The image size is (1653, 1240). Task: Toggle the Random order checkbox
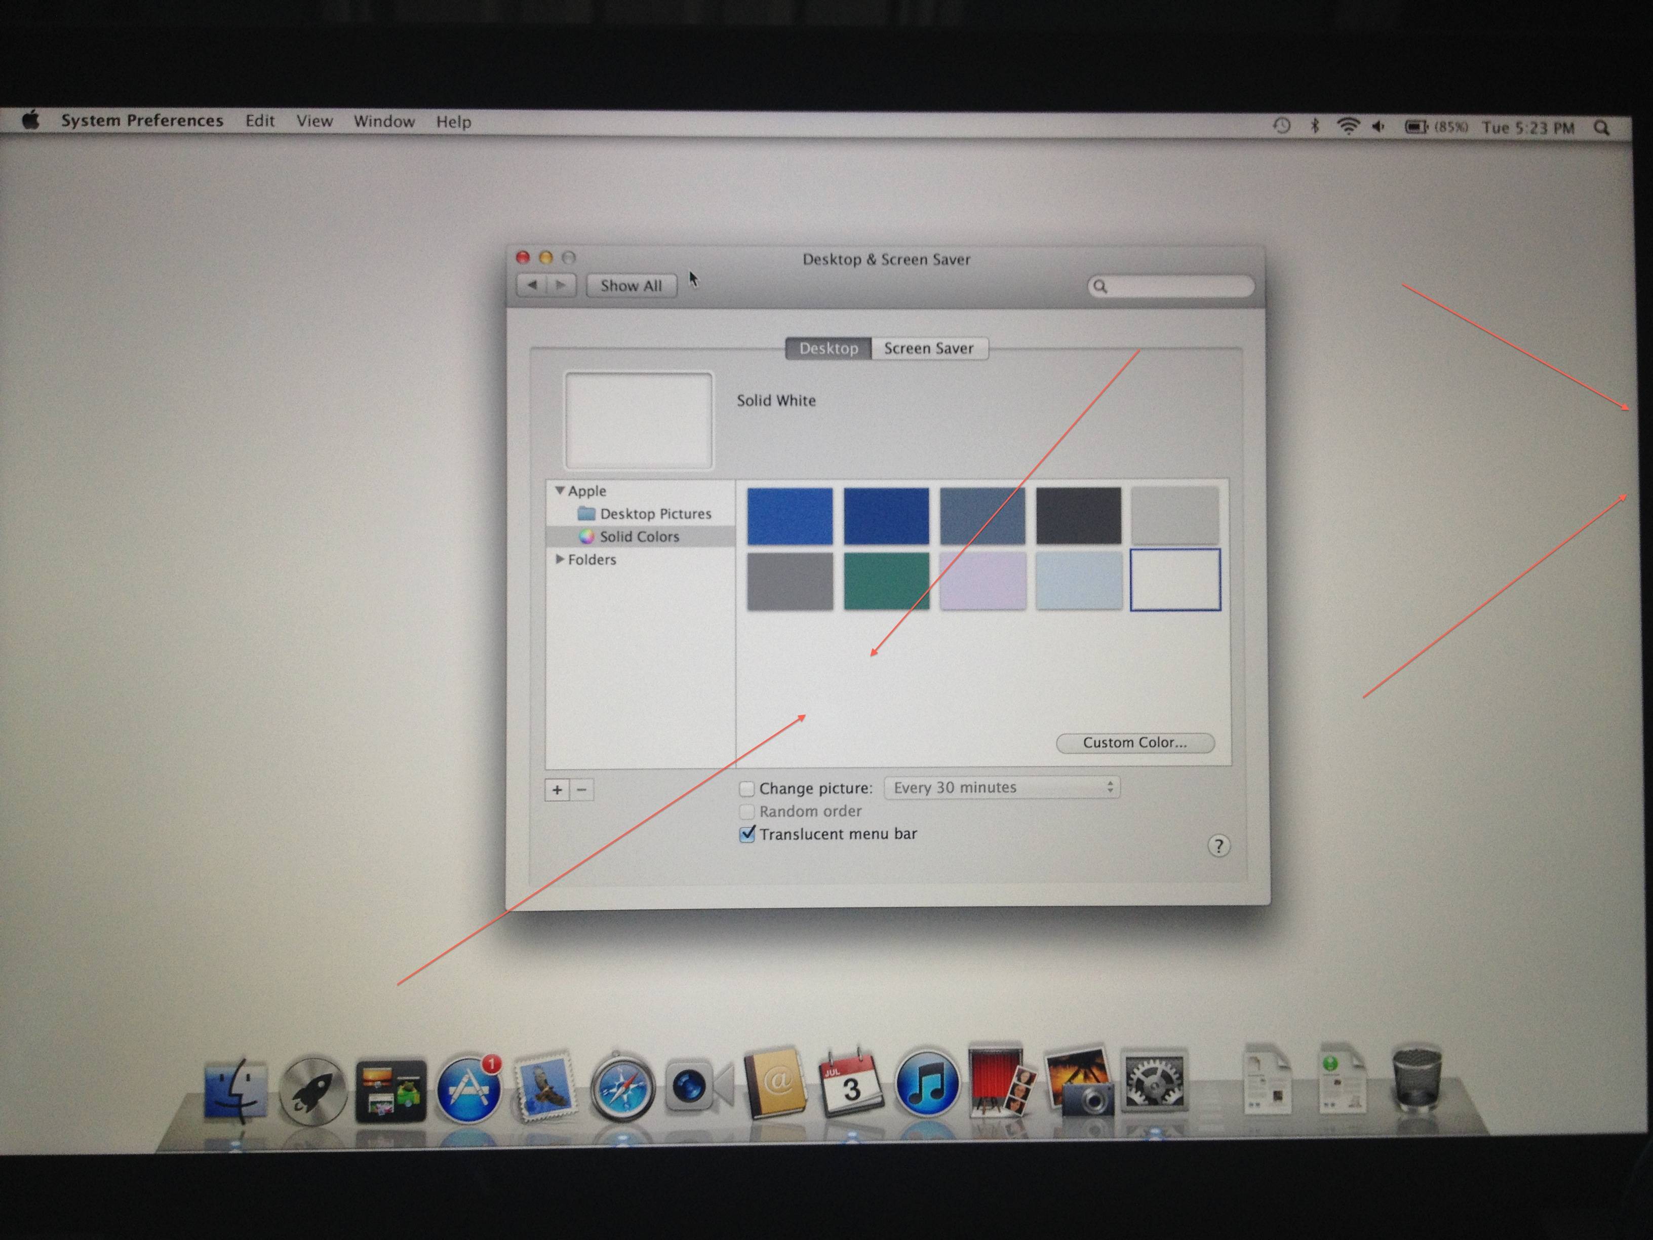746,811
